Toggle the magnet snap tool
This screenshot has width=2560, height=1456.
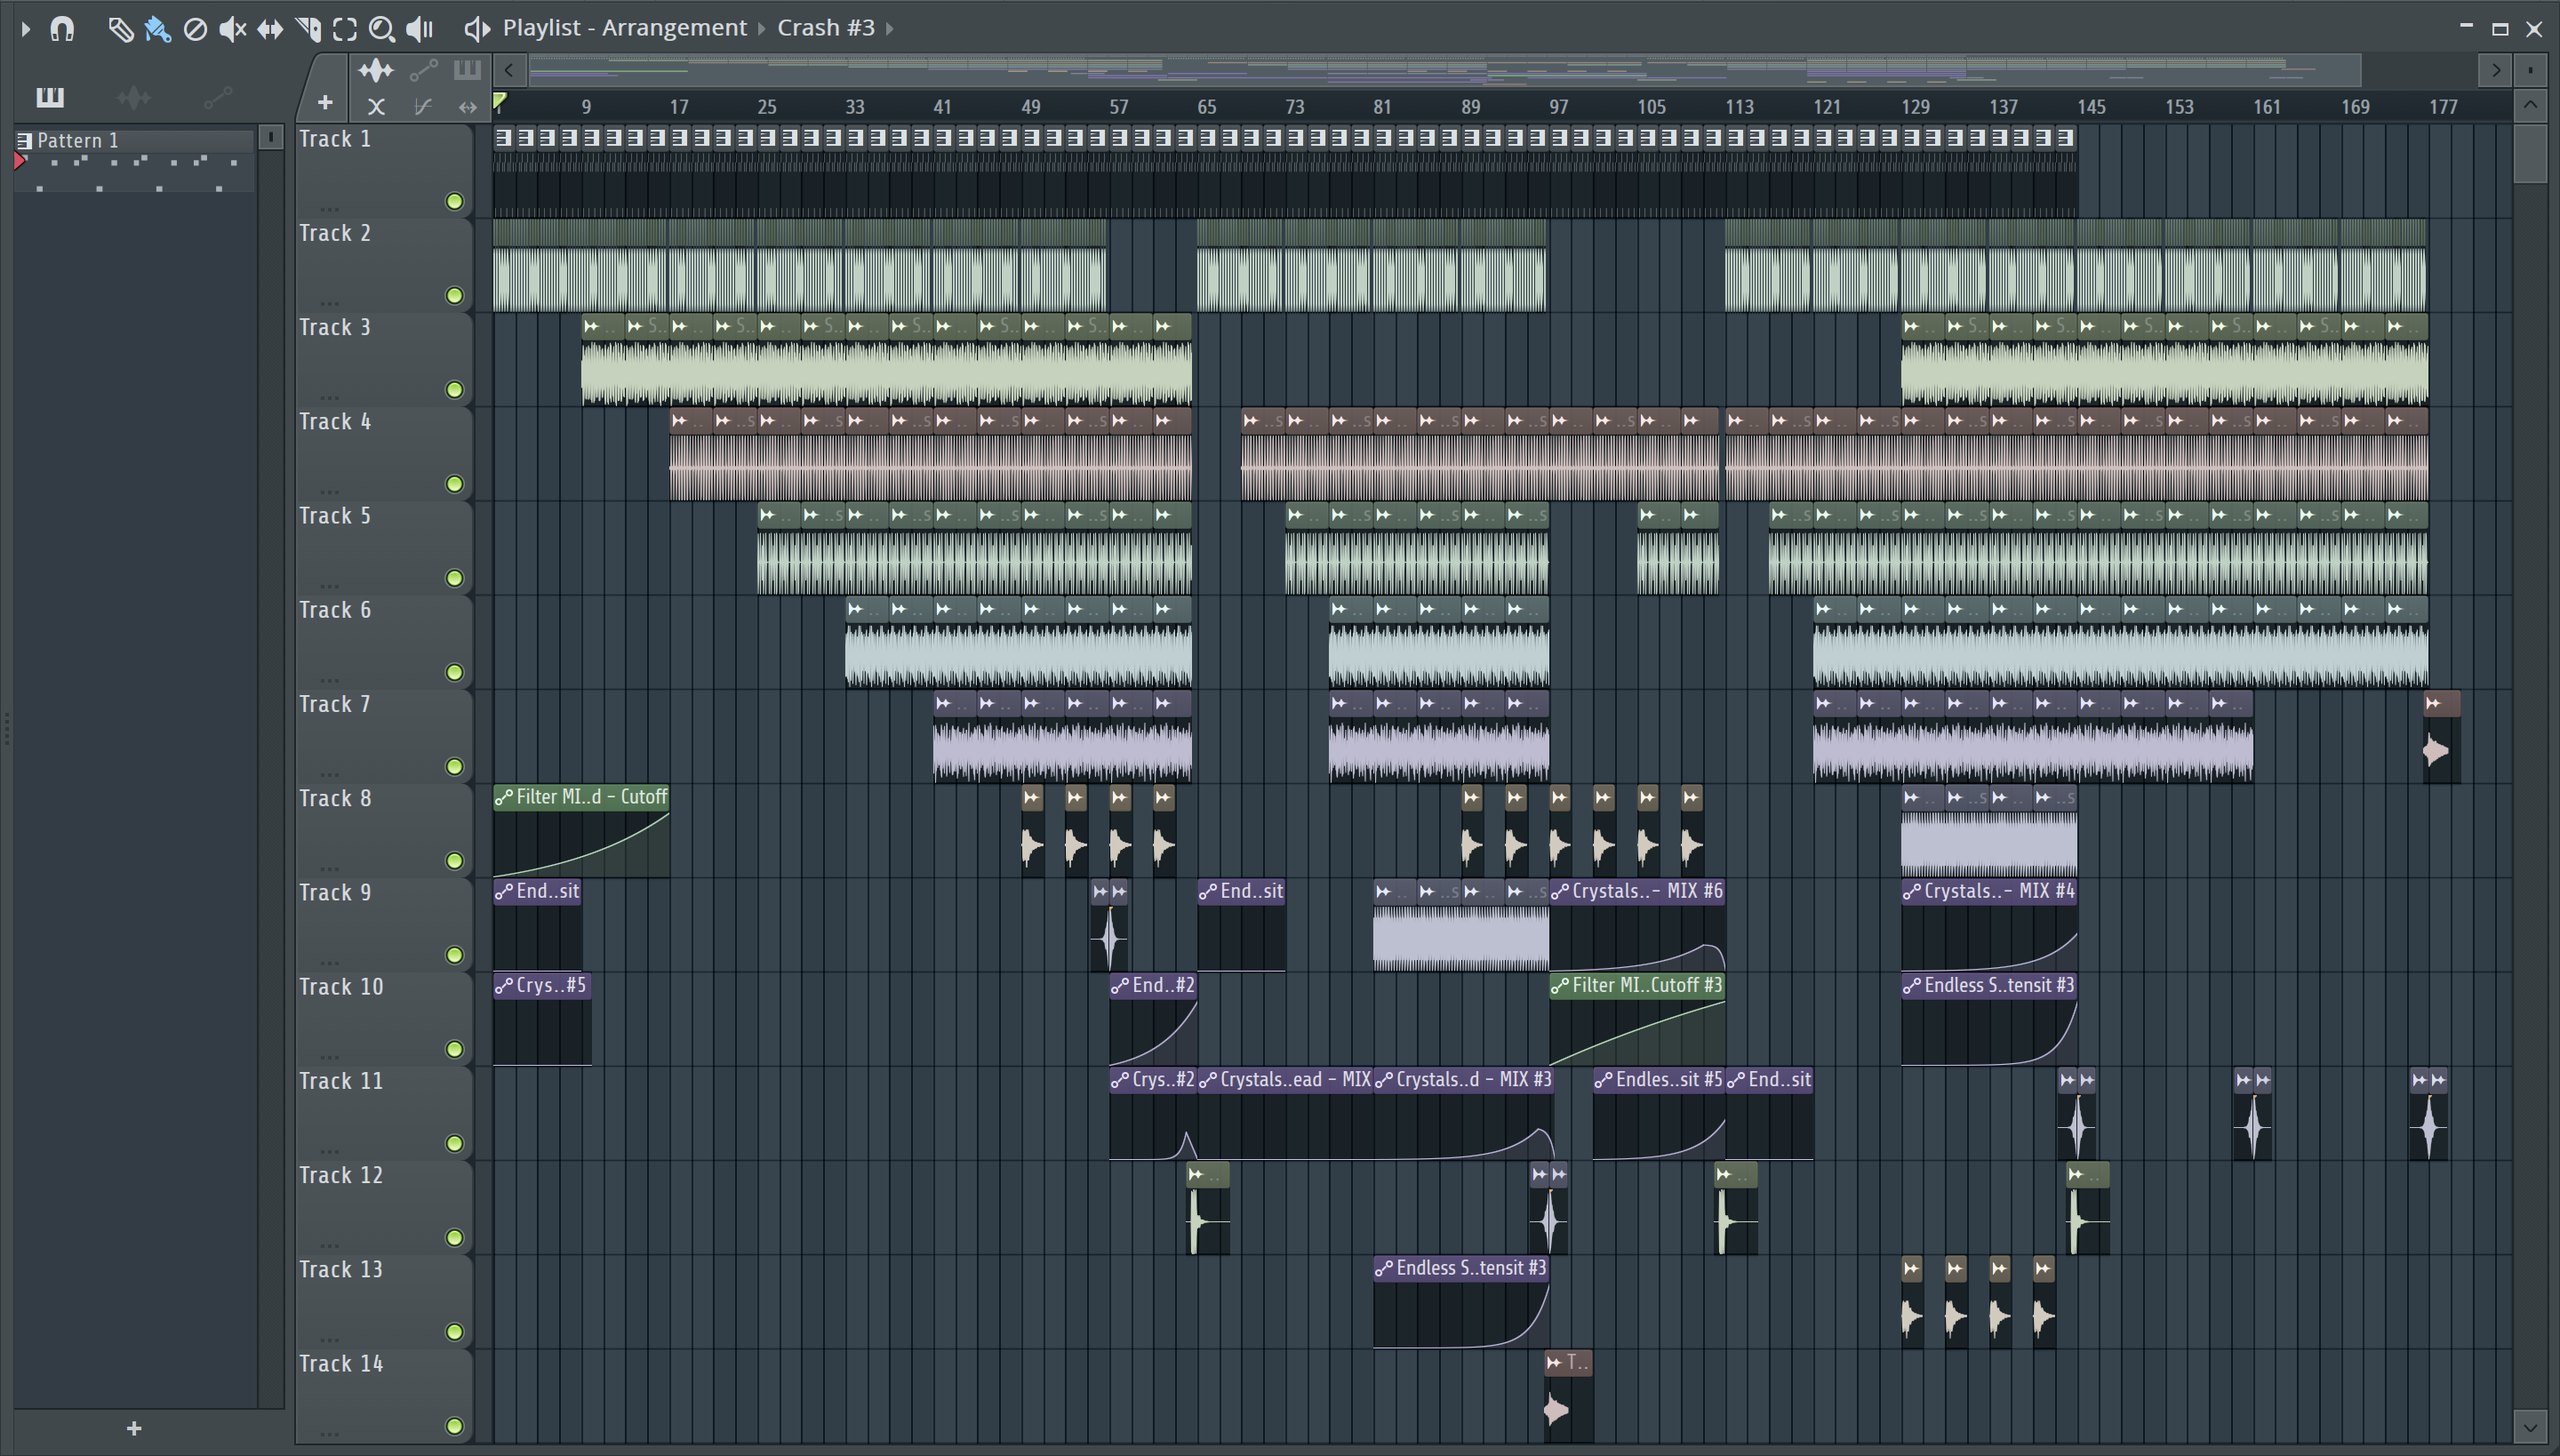point(63,29)
